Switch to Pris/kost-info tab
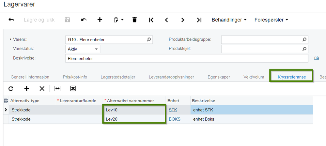This screenshot has width=326, height=146. tap(75, 77)
